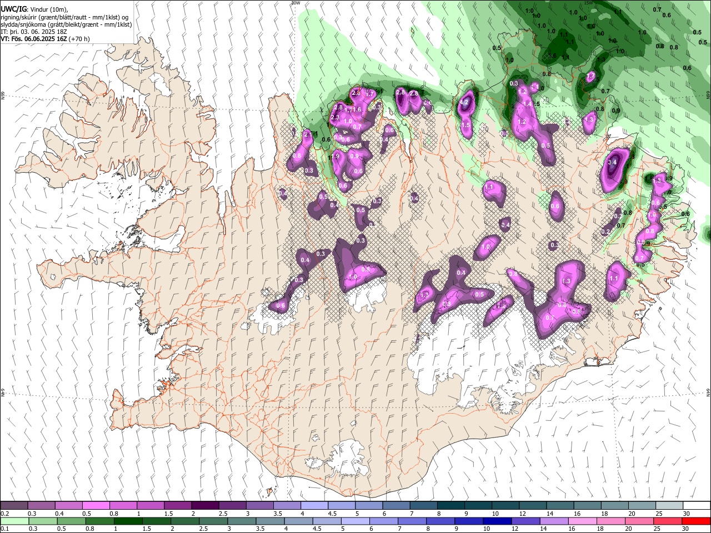Click the 'VT: Fös. 06.06.2025 16Z' valid time

tap(34, 39)
